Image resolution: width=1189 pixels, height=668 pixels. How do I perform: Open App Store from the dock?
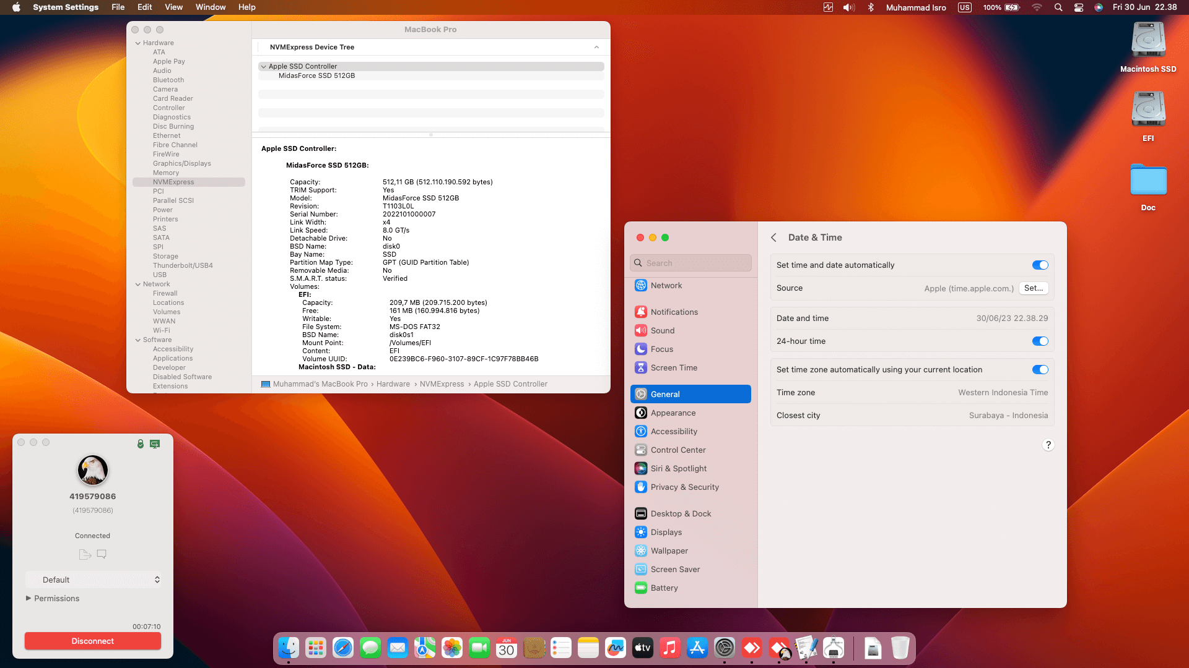tap(697, 648)
